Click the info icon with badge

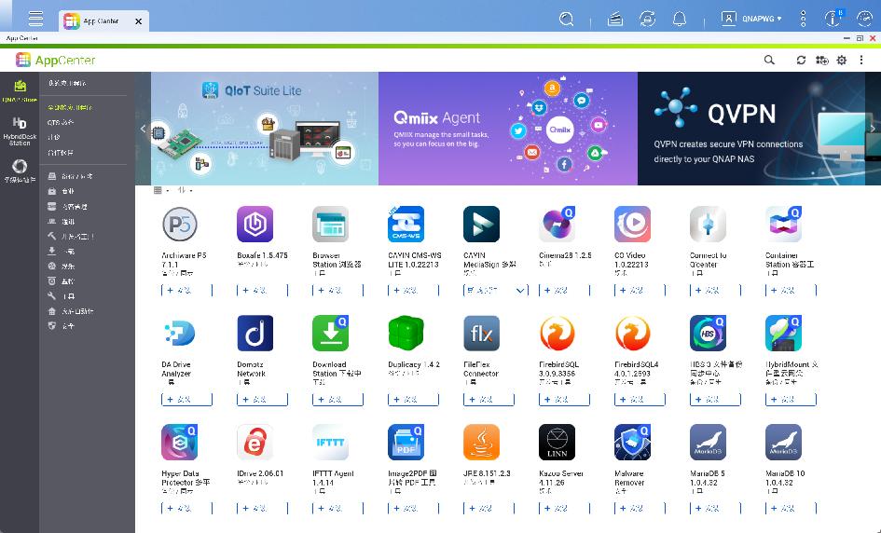coord(833,19)
